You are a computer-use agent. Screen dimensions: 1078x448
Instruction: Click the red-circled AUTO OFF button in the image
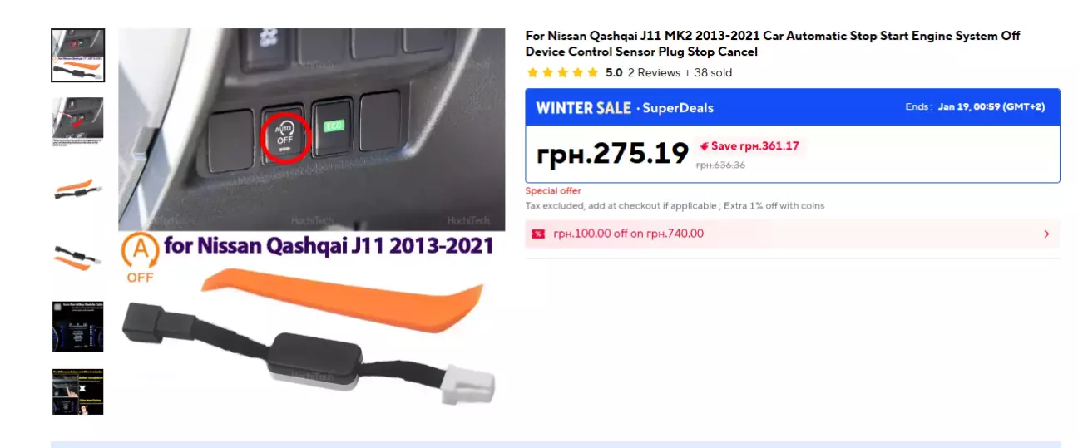[x=286, y=136]
